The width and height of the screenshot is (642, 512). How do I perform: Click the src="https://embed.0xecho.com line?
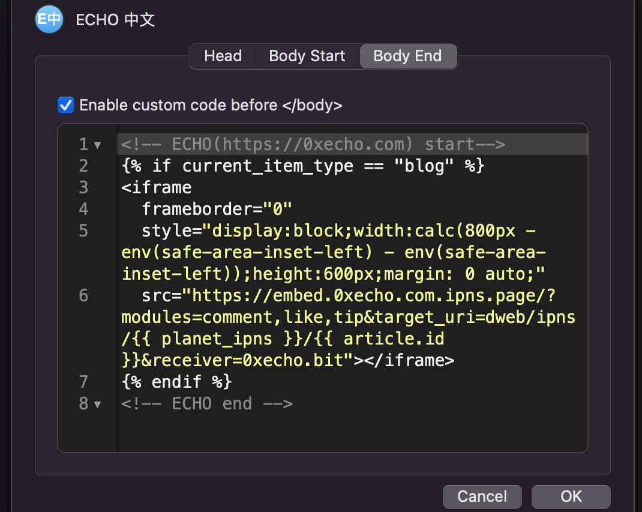coord(349,296)
